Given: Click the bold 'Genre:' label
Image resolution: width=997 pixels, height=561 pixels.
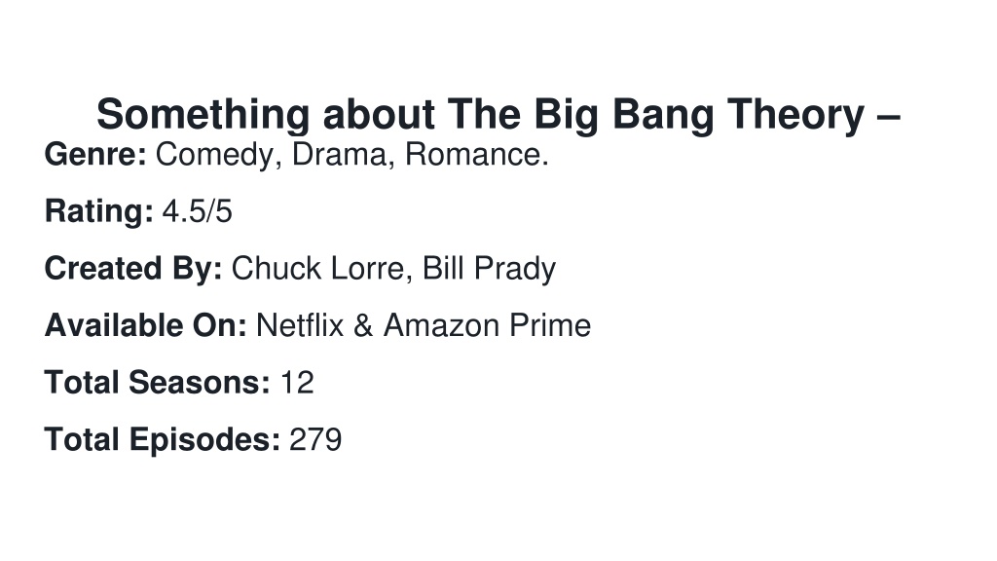Looking at the screenshot, I should (95, 155).
